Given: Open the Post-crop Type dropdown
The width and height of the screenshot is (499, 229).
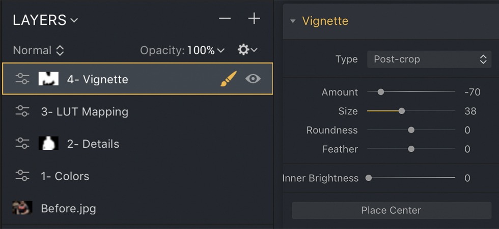Looking at the screenshot, I should [430, 59].
